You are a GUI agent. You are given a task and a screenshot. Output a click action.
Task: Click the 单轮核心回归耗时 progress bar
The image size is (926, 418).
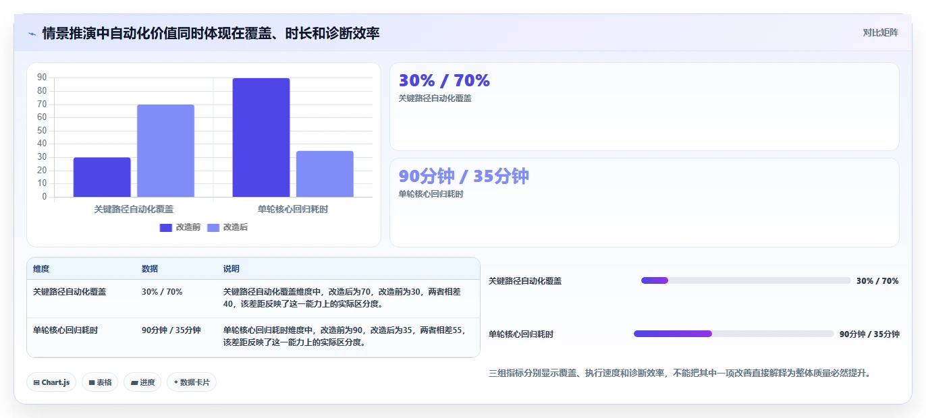pos(734,334)
